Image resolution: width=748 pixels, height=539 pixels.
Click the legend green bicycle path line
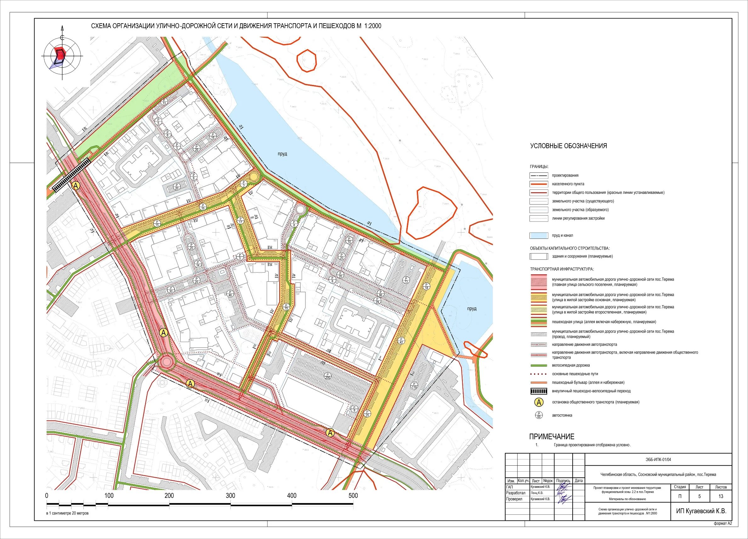tap(539, 365)
